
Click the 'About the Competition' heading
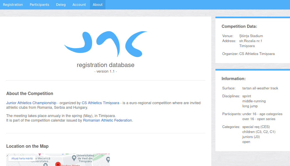[x=30, y=94]
